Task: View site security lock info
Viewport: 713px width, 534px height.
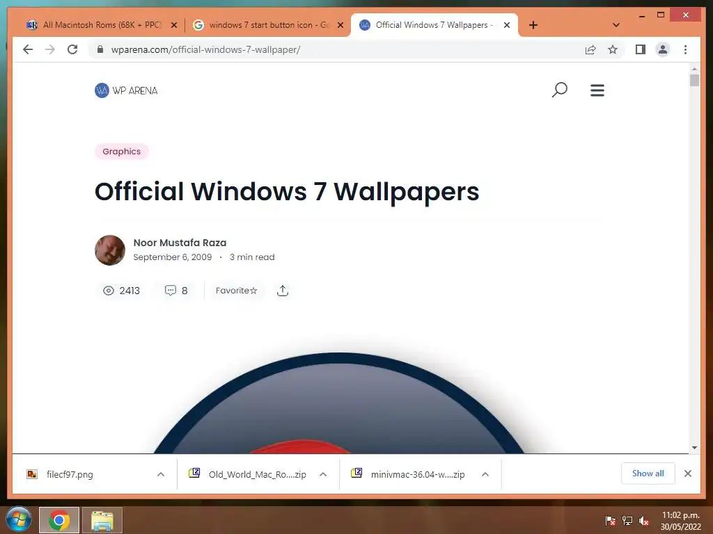Action: tap(100, 49)
